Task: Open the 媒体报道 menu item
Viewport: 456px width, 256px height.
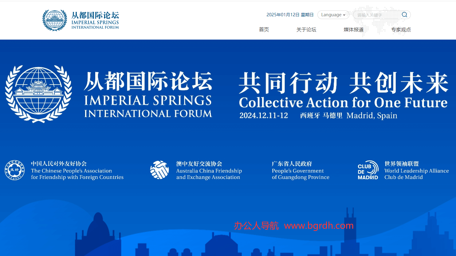Action: [353, 29]
